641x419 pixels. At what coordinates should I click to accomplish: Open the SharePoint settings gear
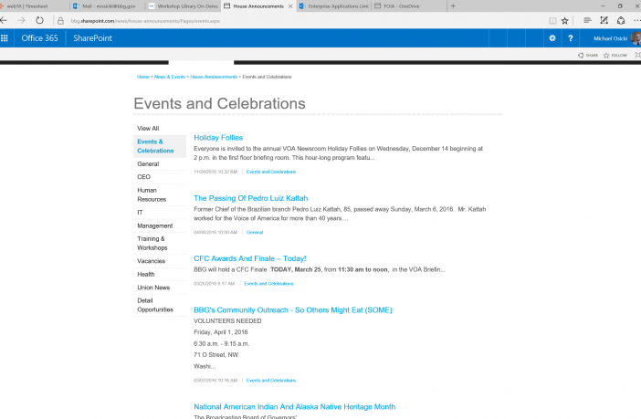(552, 38)
